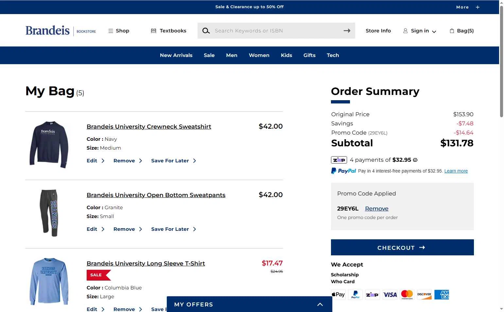Viewport: 504px width, 312px height.
Task: Go to New Arrivals tab
Action: [x=176, y=55]
